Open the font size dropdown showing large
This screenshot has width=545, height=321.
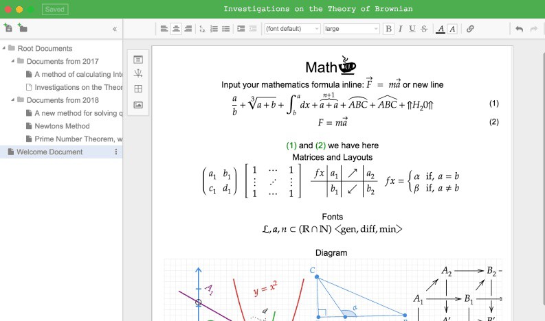coord(351,29)
